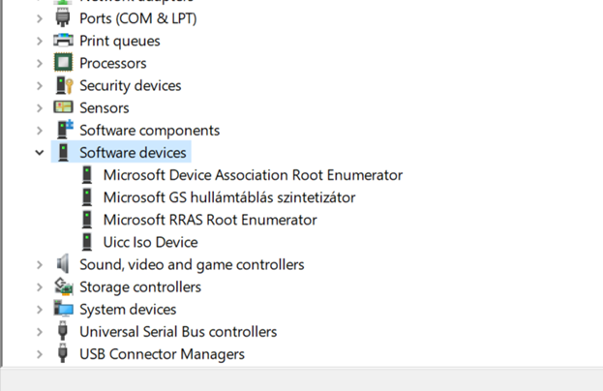
Task: Collapse the Software devices category
Action: click(x=39, y=153)
